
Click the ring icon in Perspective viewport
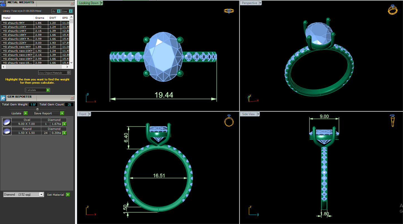[392, 10]
